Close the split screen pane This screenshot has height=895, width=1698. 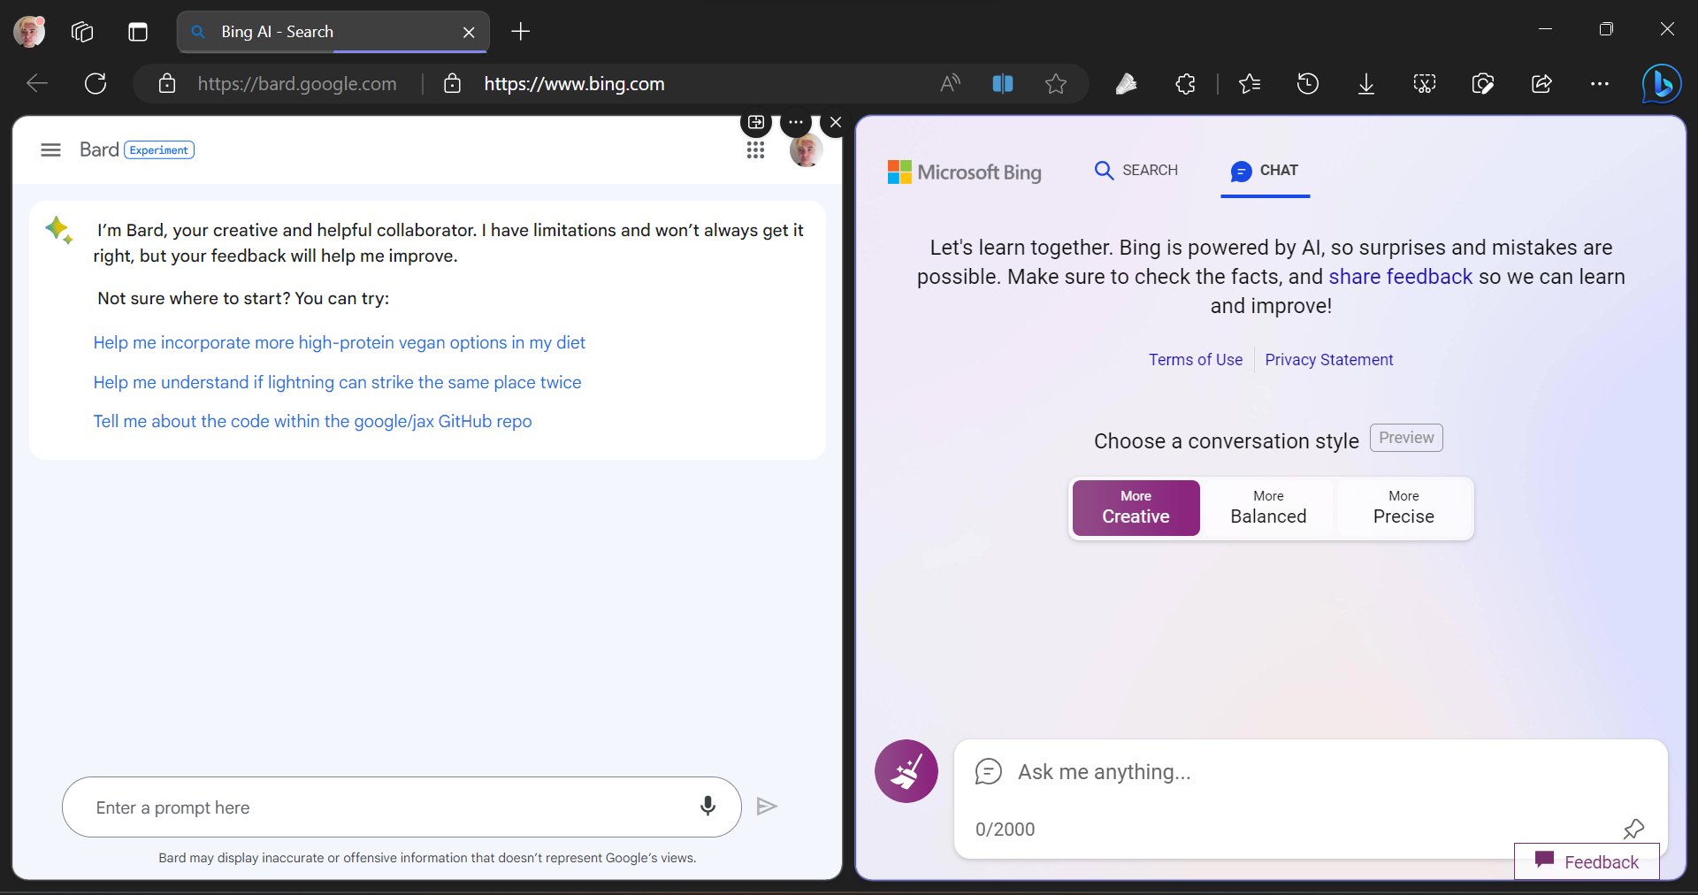pyautogui.click(x=836, y=122)
